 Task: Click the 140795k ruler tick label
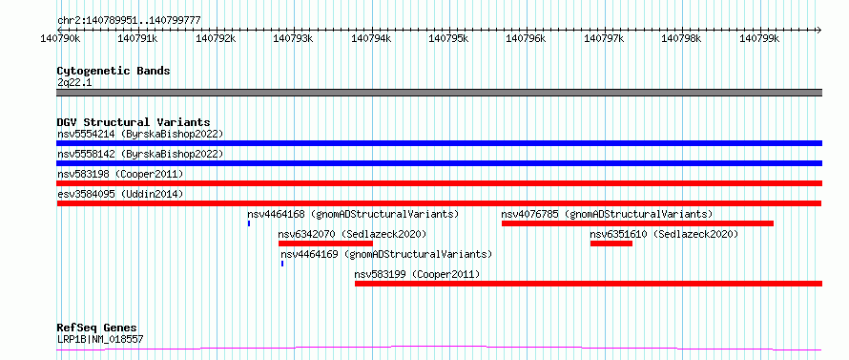[449, 38]
